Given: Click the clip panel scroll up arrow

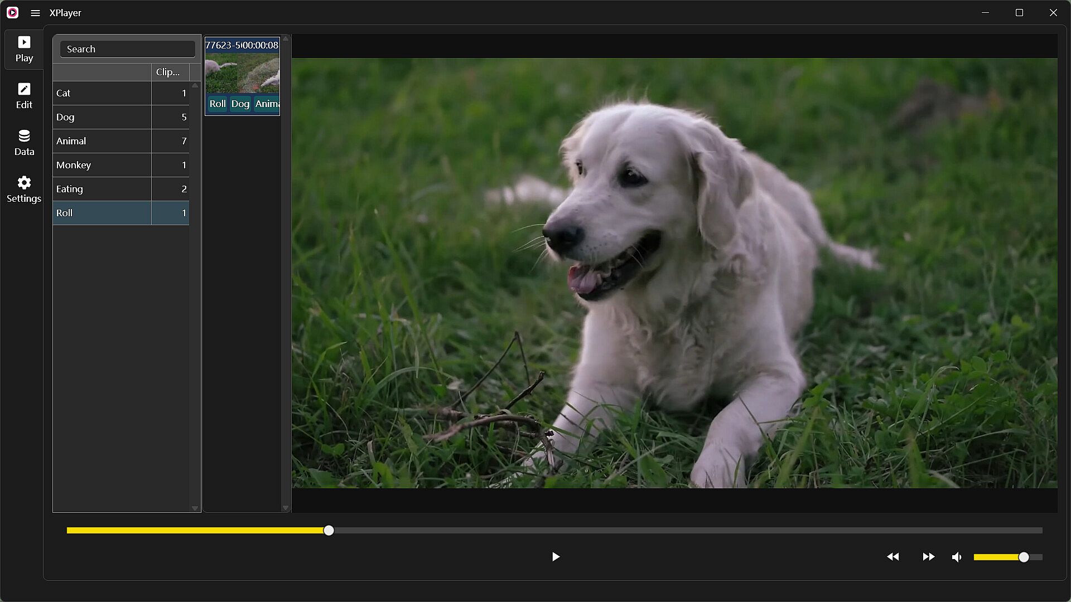Looking at the screenshot, I should coord(286,39).
